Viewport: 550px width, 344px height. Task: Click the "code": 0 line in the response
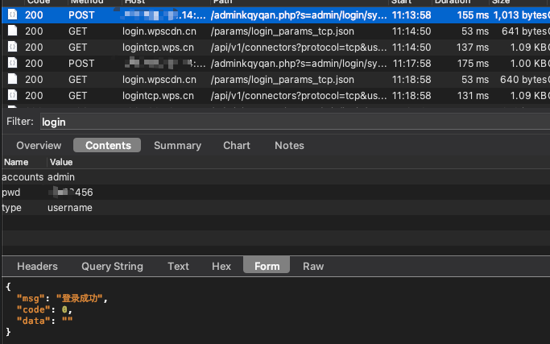(x=44, y=309)
